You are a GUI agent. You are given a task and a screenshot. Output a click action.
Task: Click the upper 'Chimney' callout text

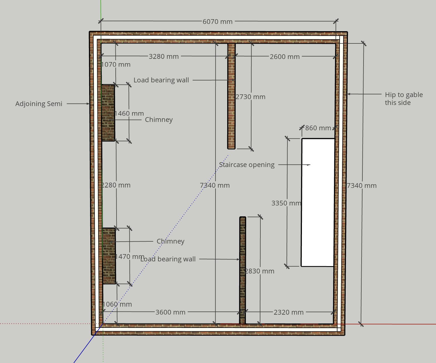[x=159, y=119]
